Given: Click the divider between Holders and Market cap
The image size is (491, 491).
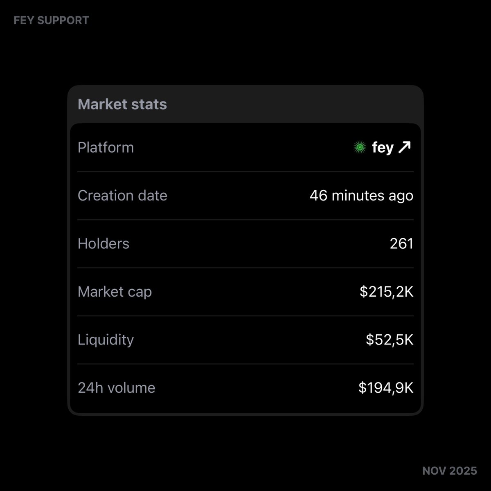Looking at the screenshot, I should click(245, 268).
